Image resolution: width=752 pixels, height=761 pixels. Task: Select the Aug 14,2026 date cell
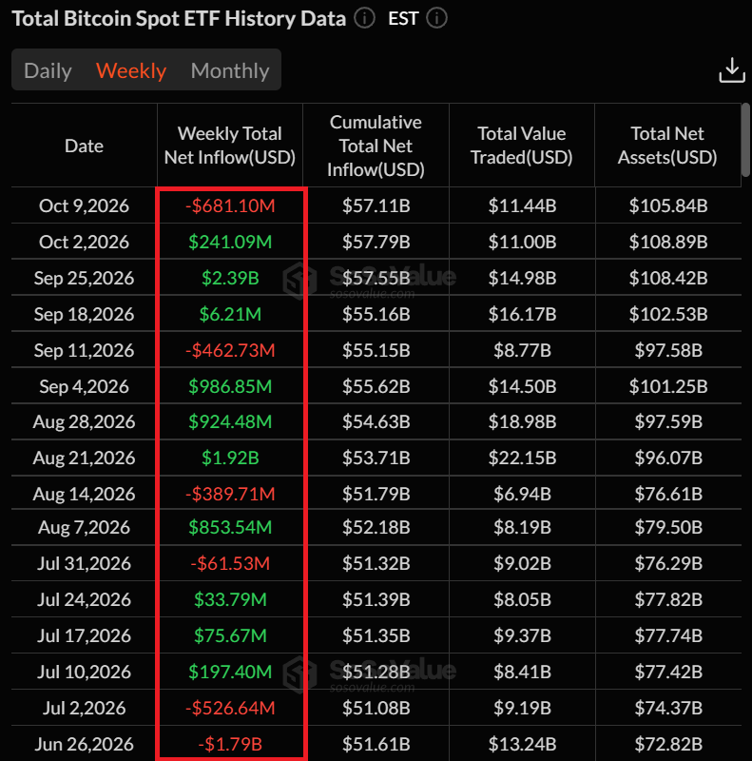84,494
